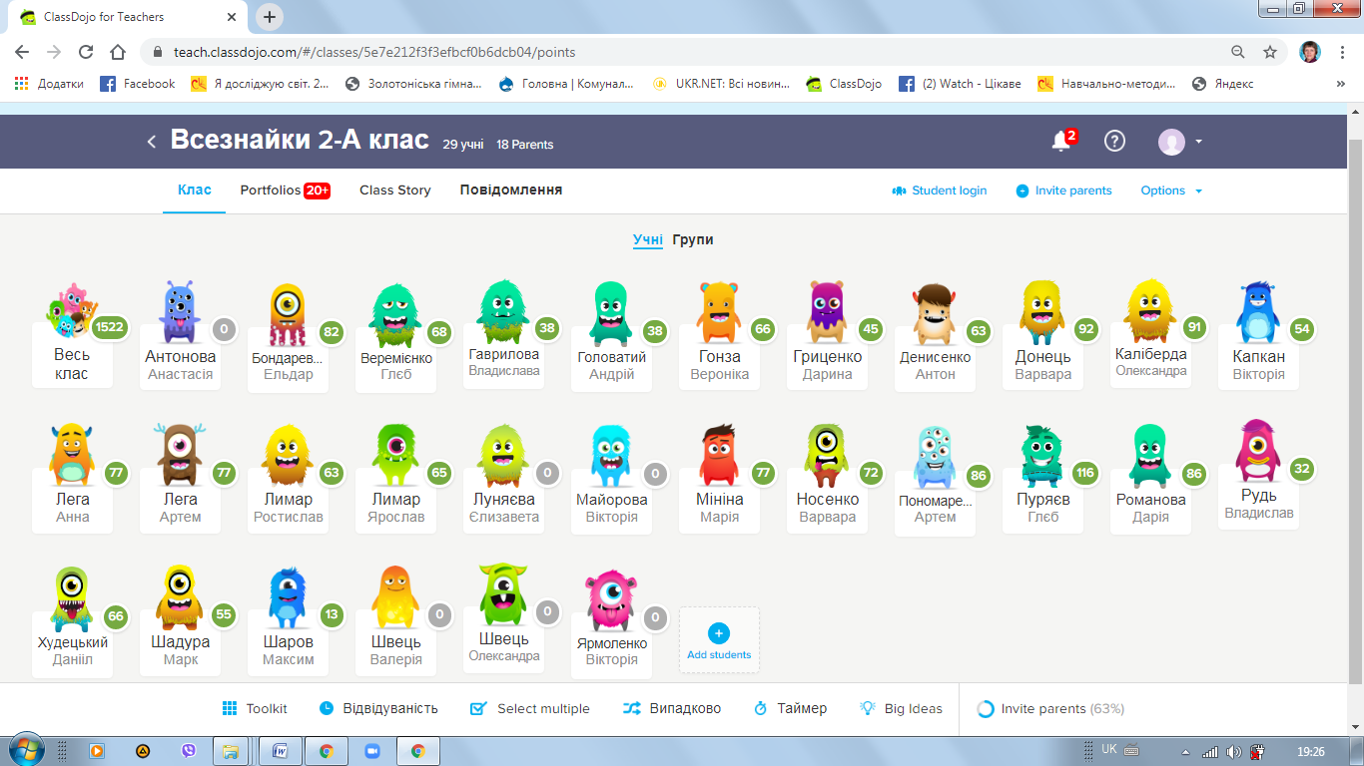Open a new browser tab
This screenshot has height=766, width=1364.
point(270,17)
